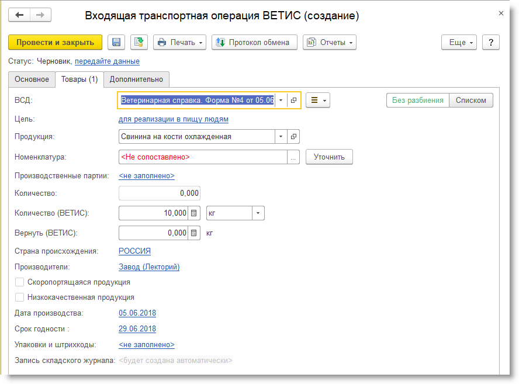Click the post document icon next to save

pyautogui.click(x=139, y=42)
